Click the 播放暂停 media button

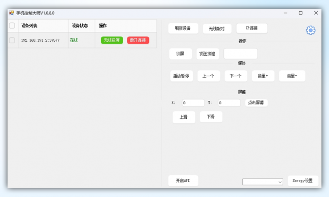tap(182, 76)
